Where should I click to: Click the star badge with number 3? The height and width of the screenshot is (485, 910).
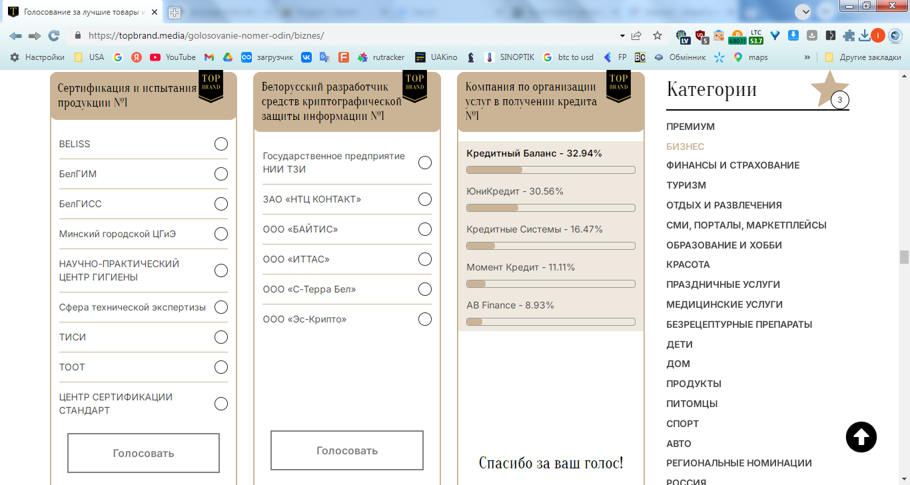pyautogui.click(x=830, y=90)
